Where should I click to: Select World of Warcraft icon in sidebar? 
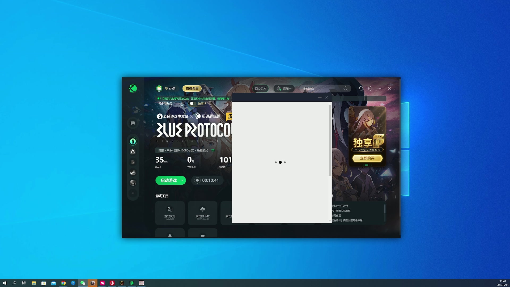133,183
